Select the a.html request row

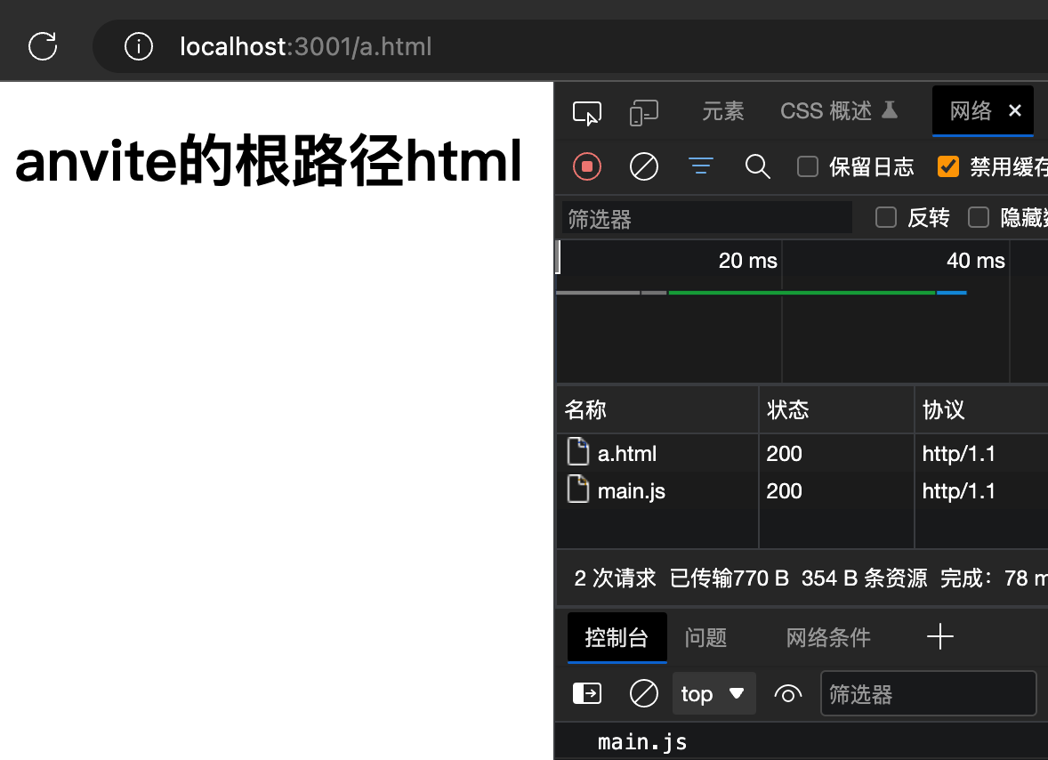point(802,453)
